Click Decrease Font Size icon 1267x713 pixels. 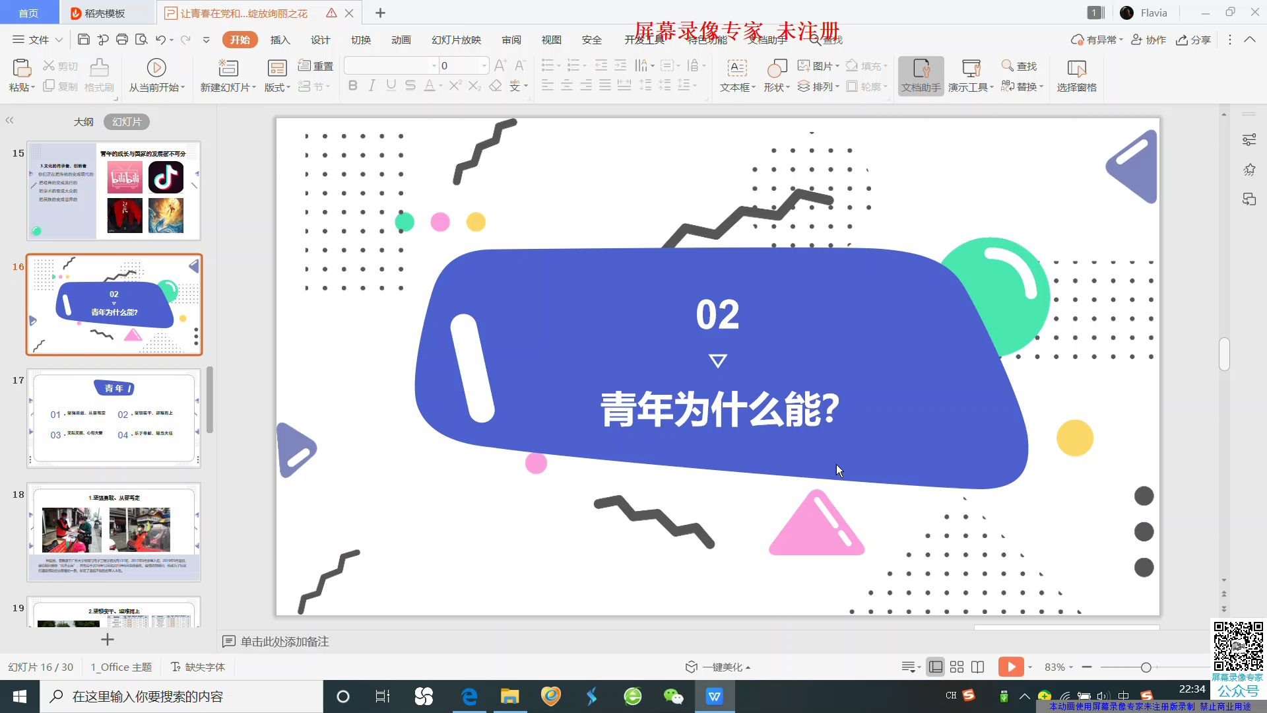coord(520,65)
